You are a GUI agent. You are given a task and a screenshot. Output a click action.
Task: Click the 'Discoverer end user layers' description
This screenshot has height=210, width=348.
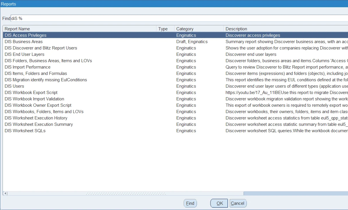(x=251, y=54)
